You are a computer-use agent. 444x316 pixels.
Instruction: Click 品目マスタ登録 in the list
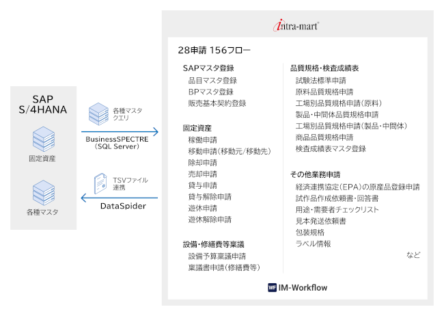[x=212, y=80]
